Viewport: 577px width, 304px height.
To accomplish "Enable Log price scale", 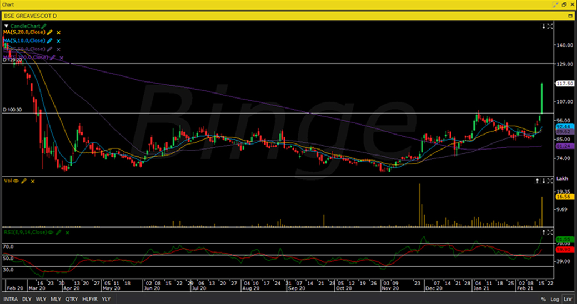I will click(554, 299).
